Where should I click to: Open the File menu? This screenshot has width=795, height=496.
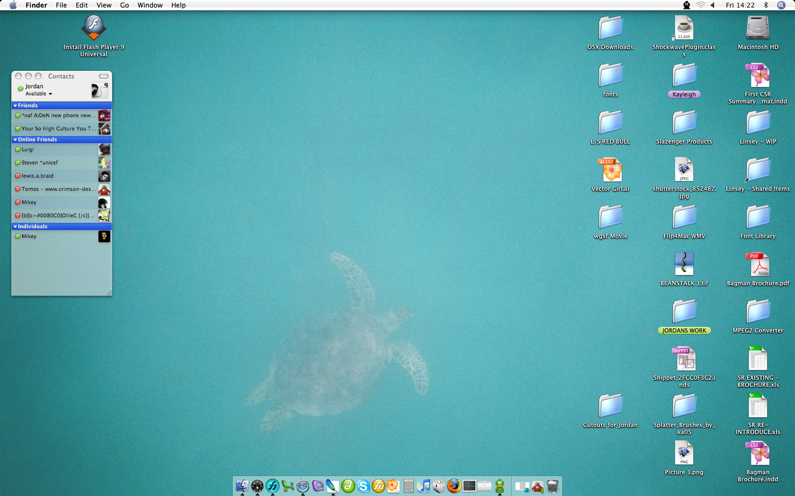(62, 5)
